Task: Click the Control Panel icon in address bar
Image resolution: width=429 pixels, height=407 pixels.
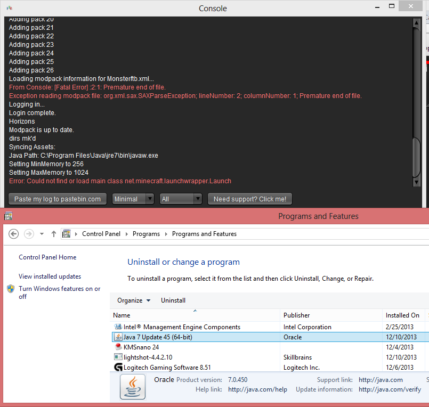Action: 66,234
